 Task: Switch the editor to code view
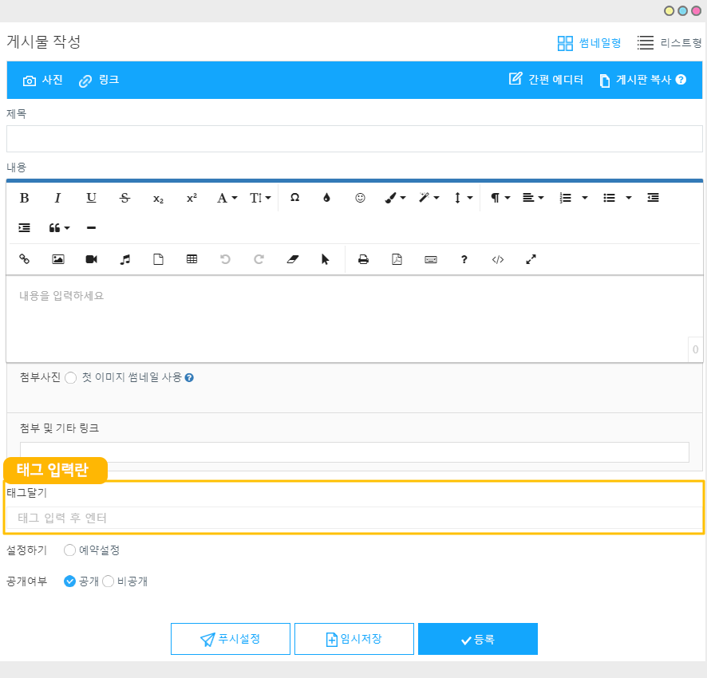[x=498, y=259]
